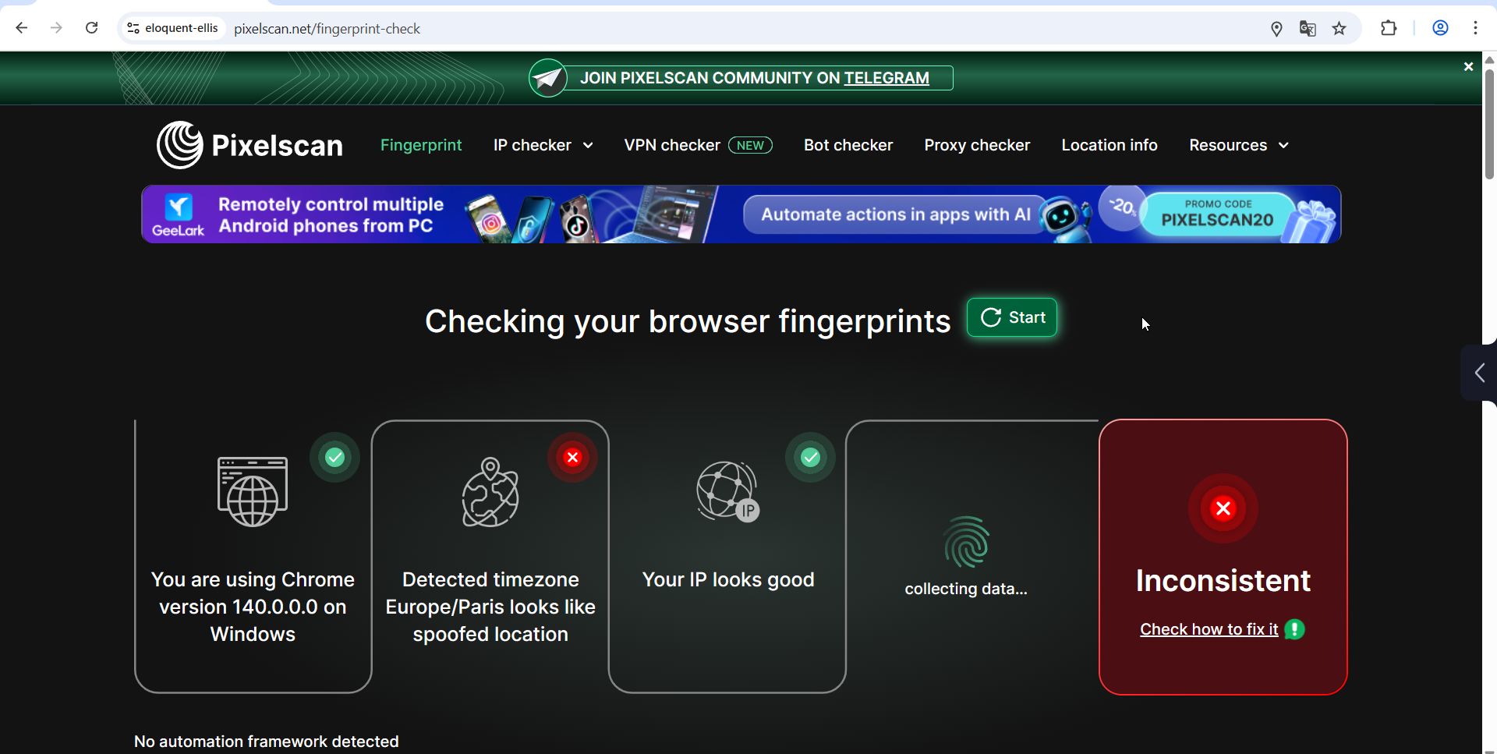Click the browser globe icon in Chrome card
Viewport: 1497px width, 754px height.
[x=253, y=492]
